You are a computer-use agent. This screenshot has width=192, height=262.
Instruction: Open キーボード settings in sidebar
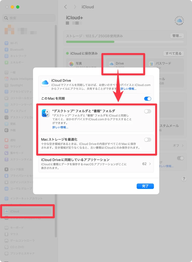point(14,228)
